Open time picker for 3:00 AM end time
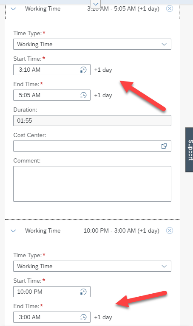Viewport: 193px width, 326px height. click(x=83, y=317)
